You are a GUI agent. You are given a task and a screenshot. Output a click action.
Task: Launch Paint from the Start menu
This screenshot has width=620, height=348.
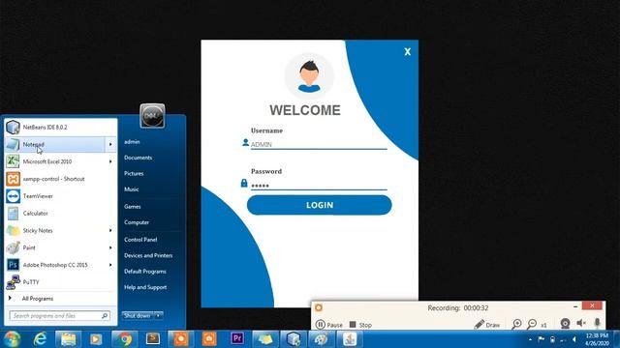pos(55,247)
